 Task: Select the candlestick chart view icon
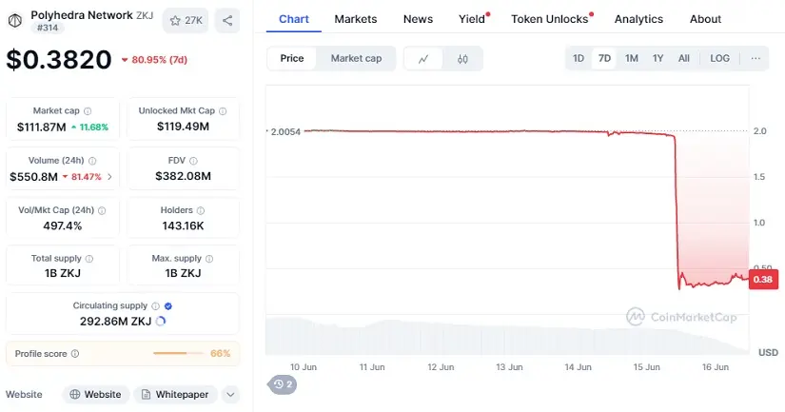(x=462, y=59)
